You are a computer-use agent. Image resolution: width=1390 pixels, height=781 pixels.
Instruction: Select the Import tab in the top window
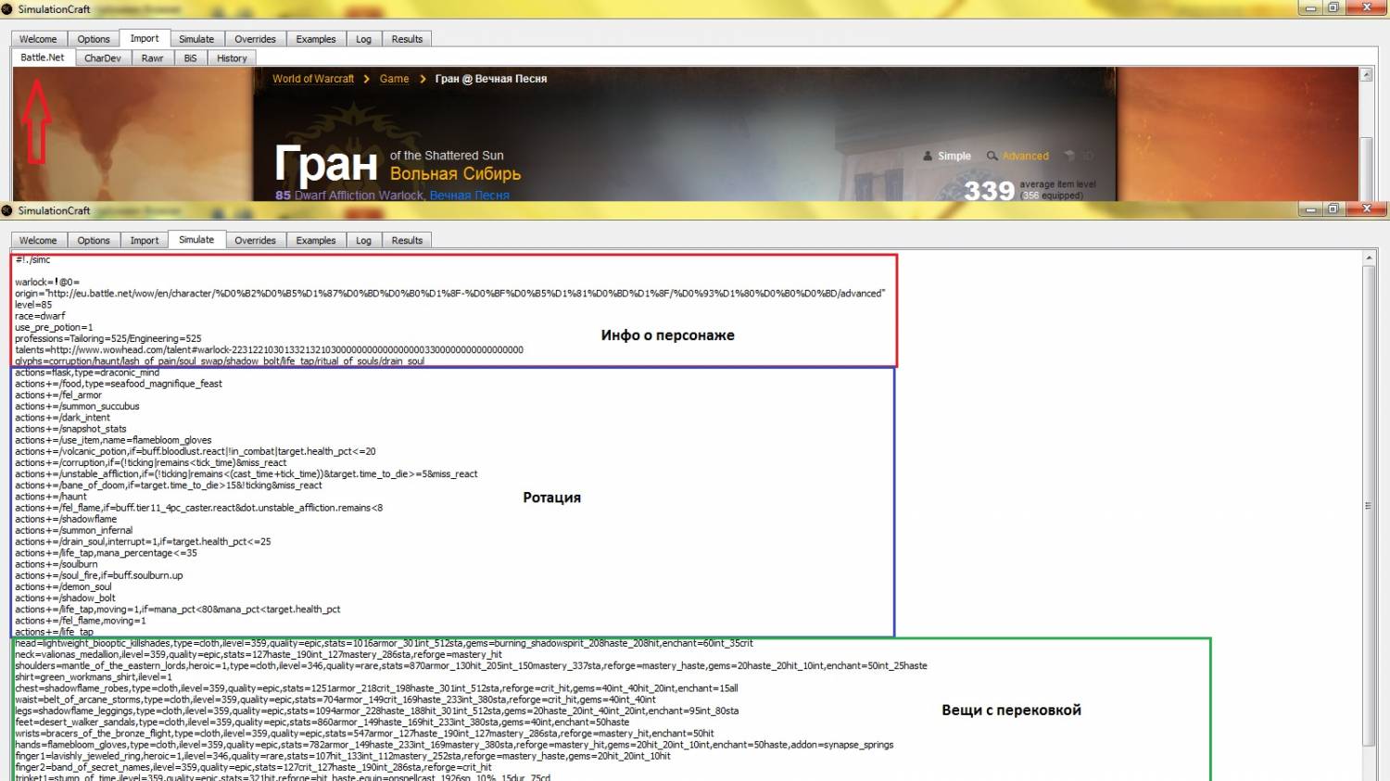(145, 38)
